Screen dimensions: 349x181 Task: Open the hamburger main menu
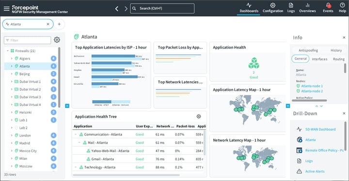pos(6,8)
